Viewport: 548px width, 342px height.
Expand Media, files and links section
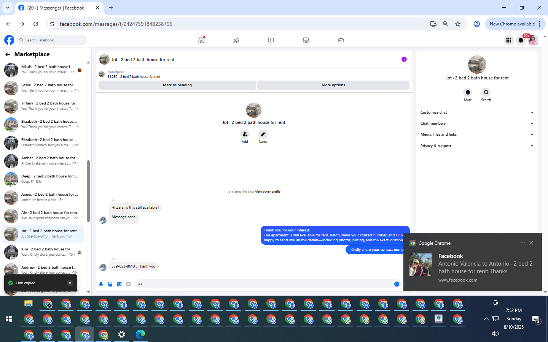pyautogui.click(x=477, y=135)
